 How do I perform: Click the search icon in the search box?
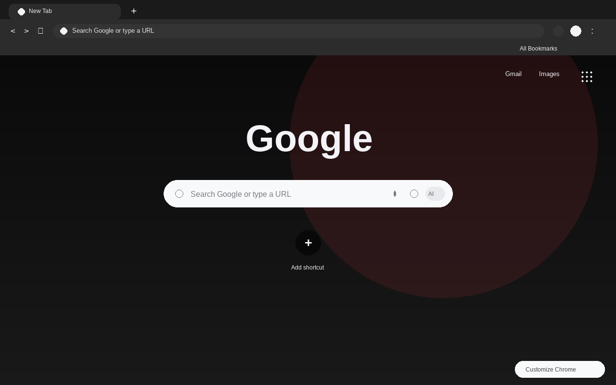point(179,193)
